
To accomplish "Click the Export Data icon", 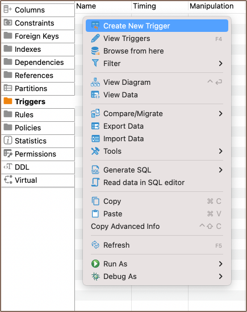I will (95, 126).
